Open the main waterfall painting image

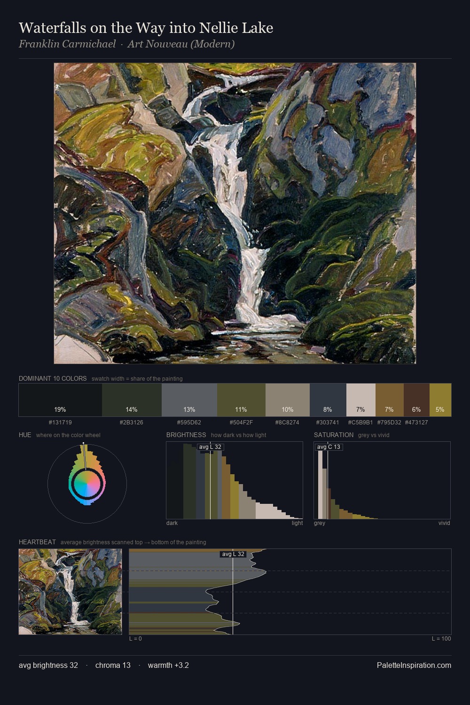point(235,213)
